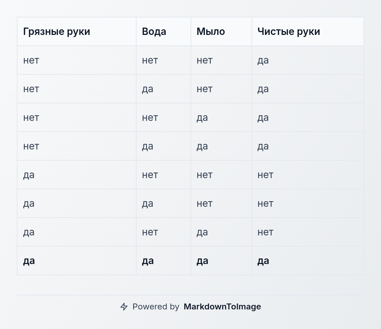Select fourth data row's "да" under Вода

(x=147, y=146)
